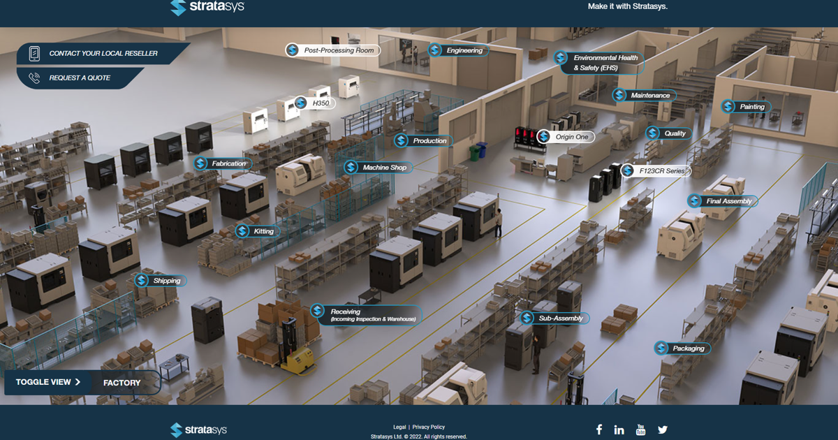
Task: Select the Engineering room hotspot
Action: (458, 50)
